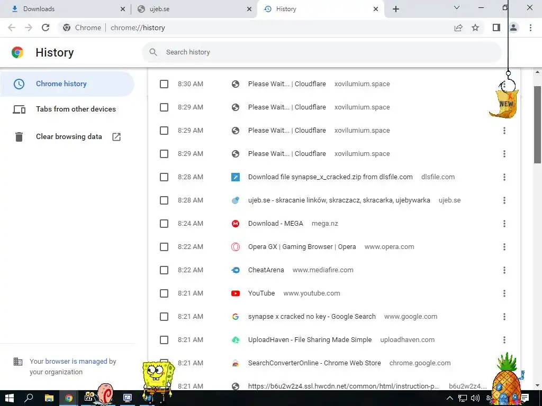This screenshot has width=542, height=406.
Task: Open the UploadHaven File Sharing link
Action: 310,340
